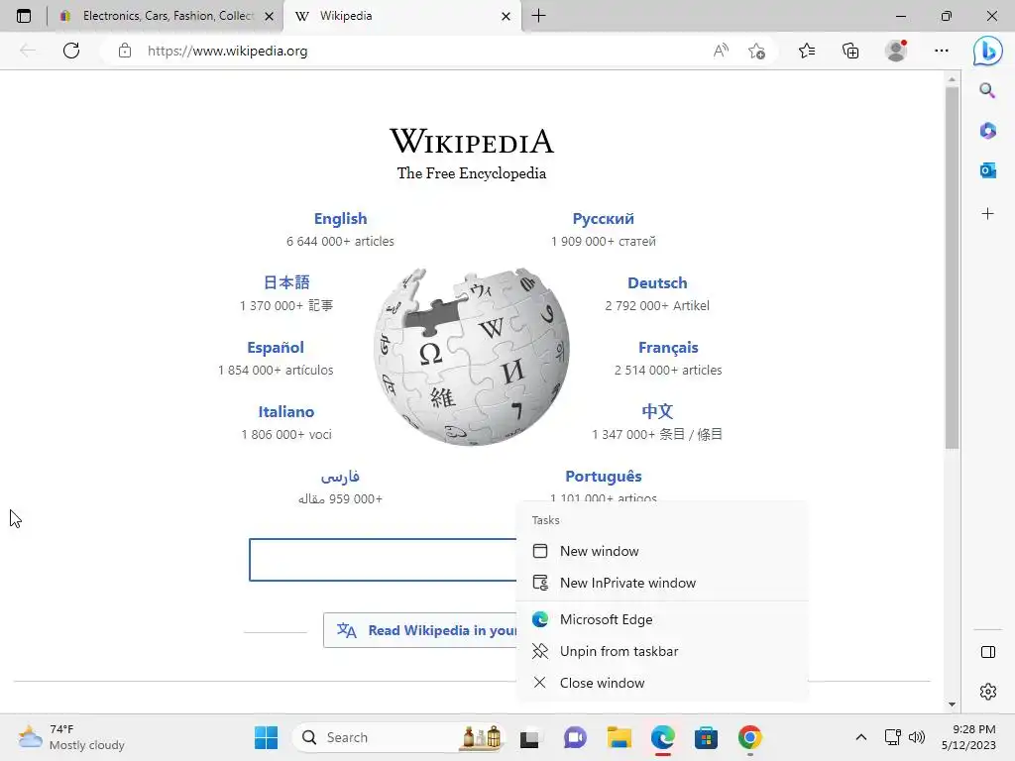
Task: Open the Collections panel
Action: 850,51
